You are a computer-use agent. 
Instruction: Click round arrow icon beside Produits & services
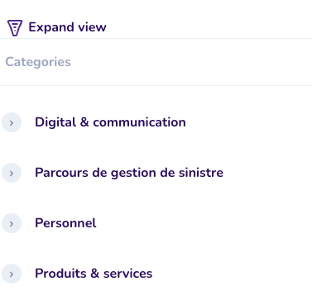point(12,274)
